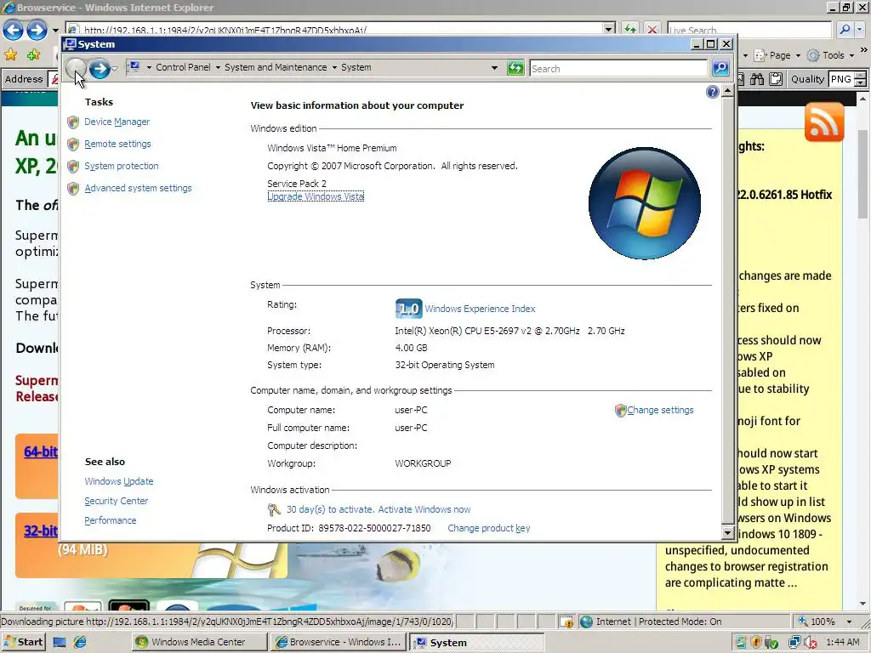Click the computer icon in the breadcrumb bar
Screen dimensions: 871x653
(x=134, y=67)
